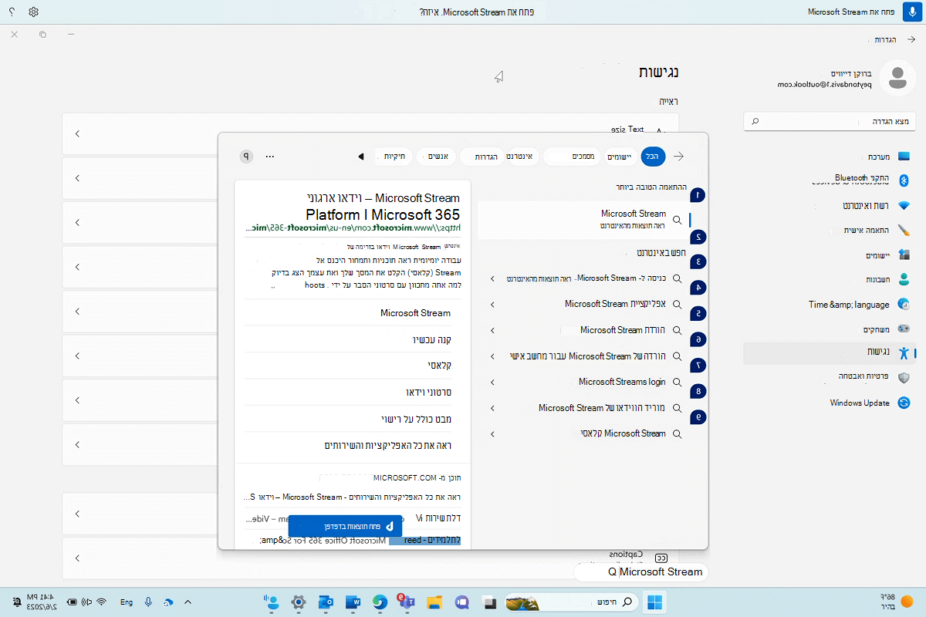Open Outlook from taskbar

point(325,602)
